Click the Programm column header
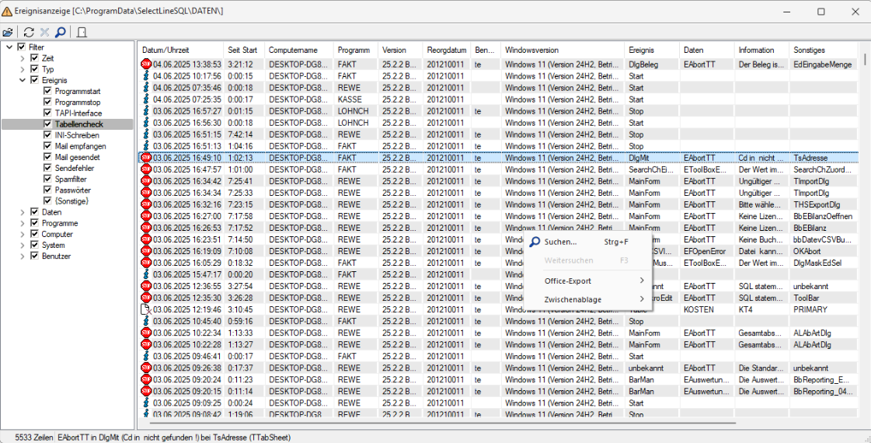 point(354,50)
